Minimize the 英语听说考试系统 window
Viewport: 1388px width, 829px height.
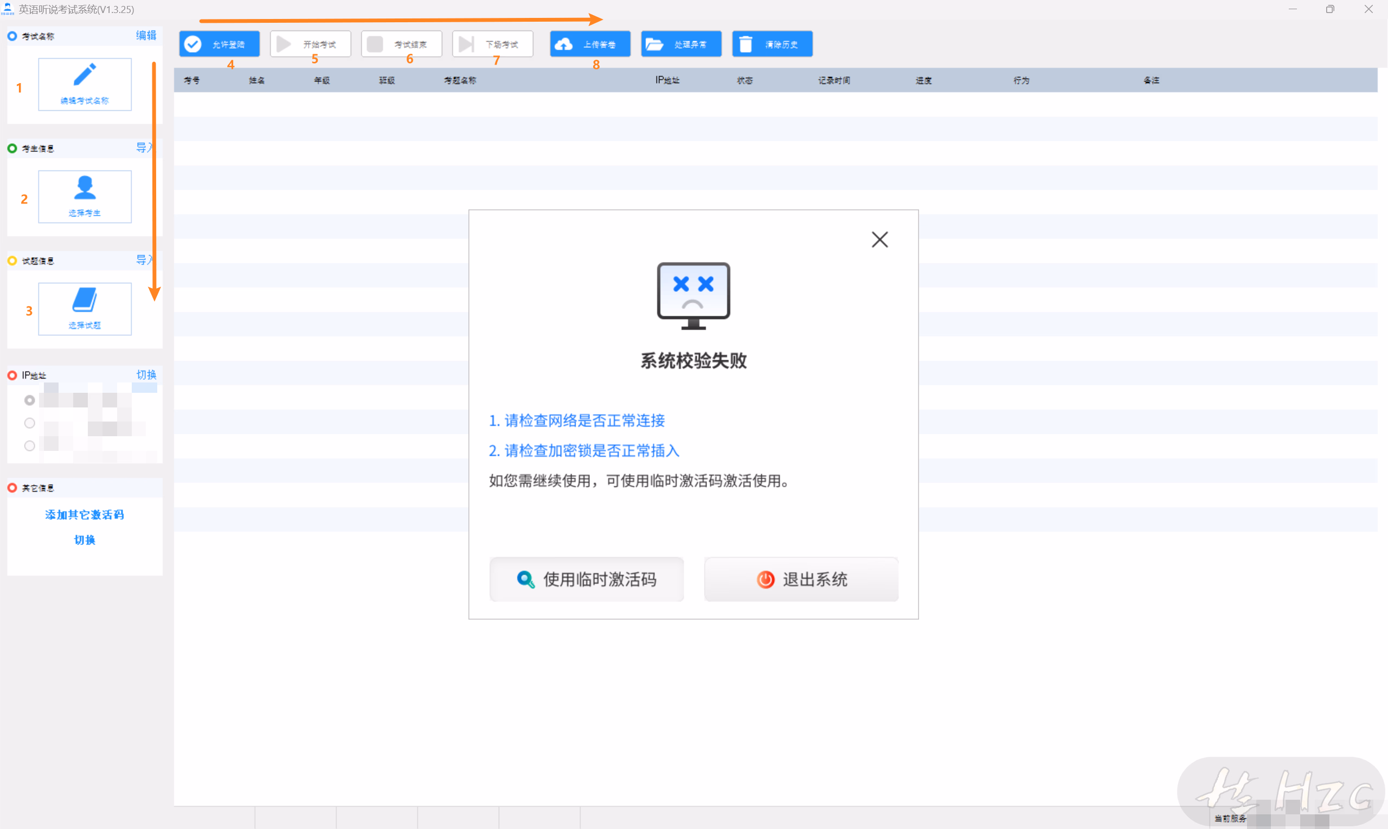click(x=1293, y=9)
